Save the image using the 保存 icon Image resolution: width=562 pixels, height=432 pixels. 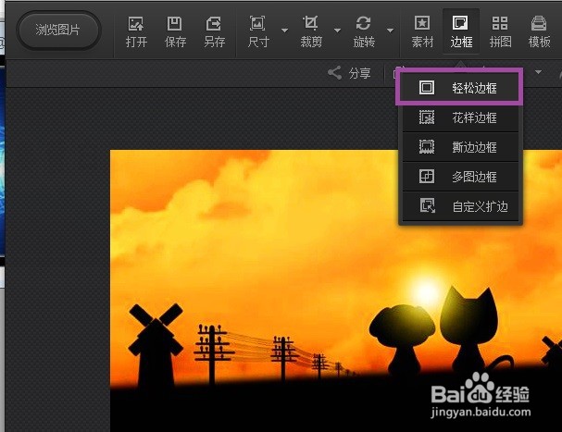[175, 32]
